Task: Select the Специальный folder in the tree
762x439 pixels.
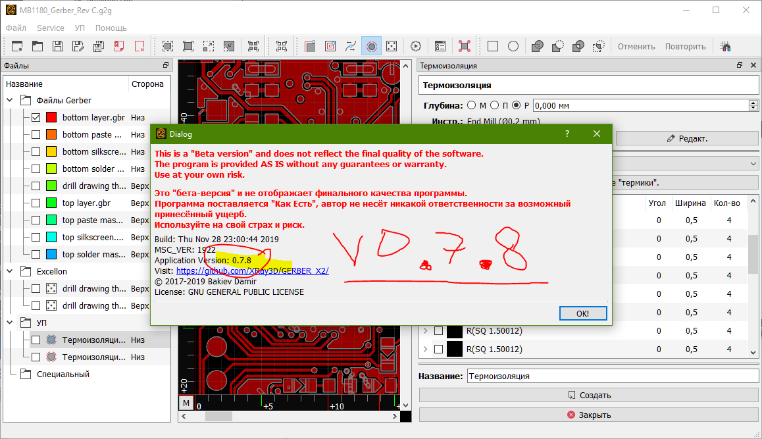Action: [63, 374]
